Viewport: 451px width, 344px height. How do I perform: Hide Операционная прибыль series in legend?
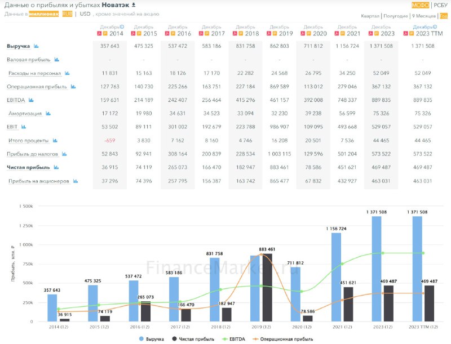coord(283,339)
